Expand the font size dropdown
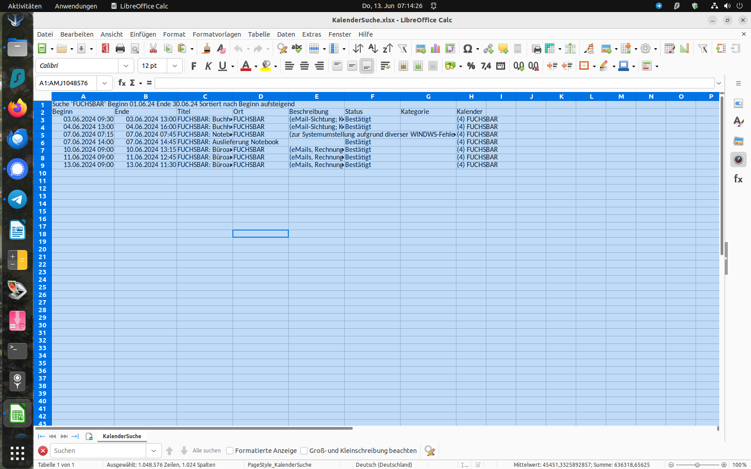751x469 pixels. [175, 66]
